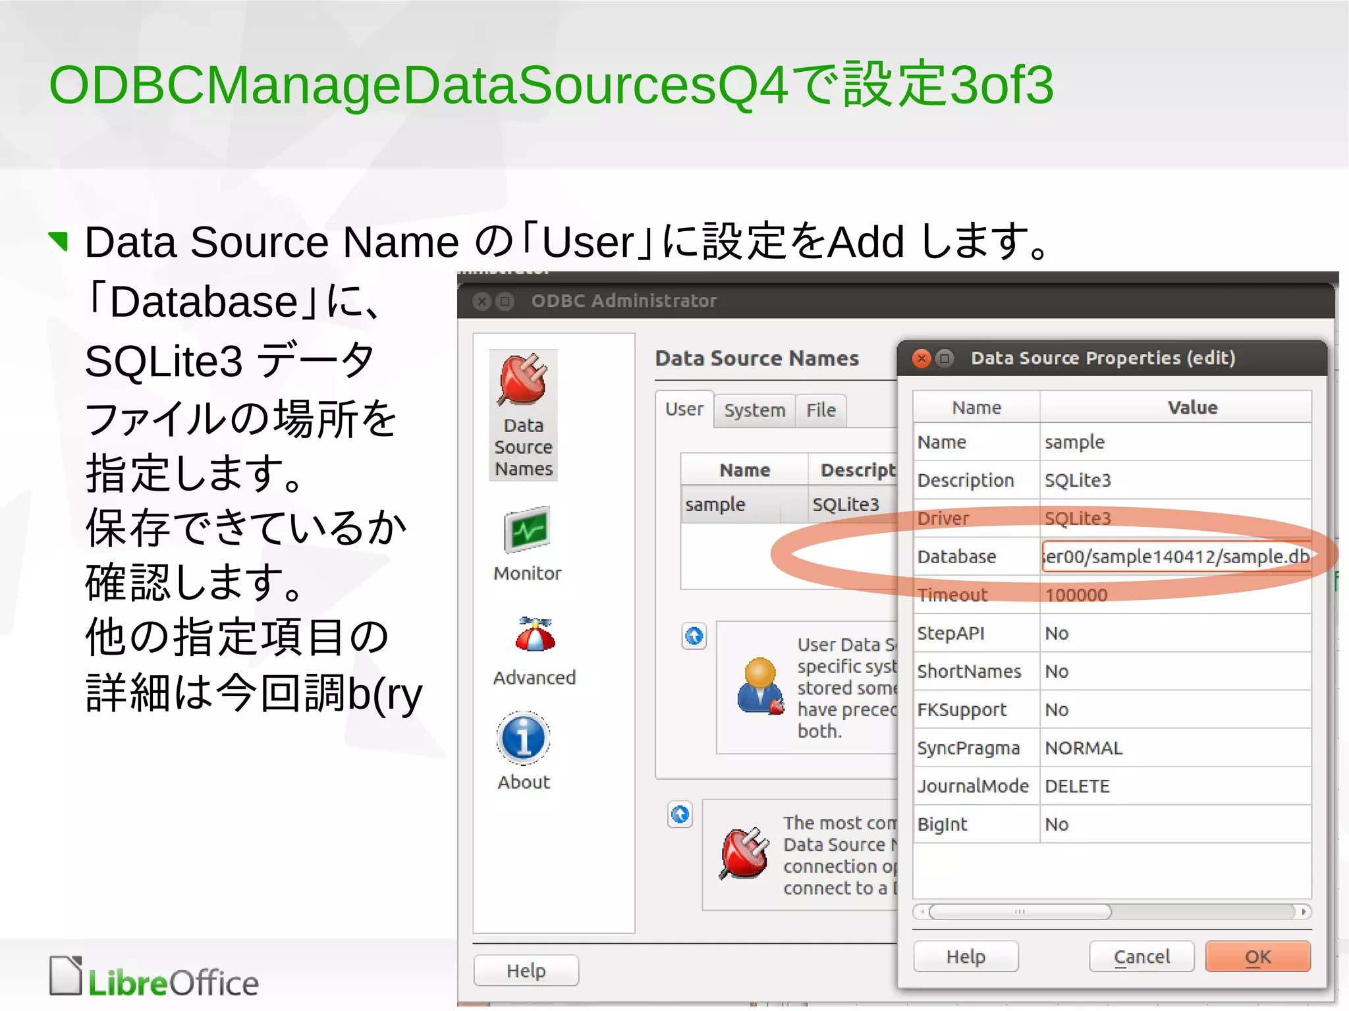This screenshot has width=1349, height=1011.
Task: Select the StepAPI value 'No' cell
Action: [1176, 633]
